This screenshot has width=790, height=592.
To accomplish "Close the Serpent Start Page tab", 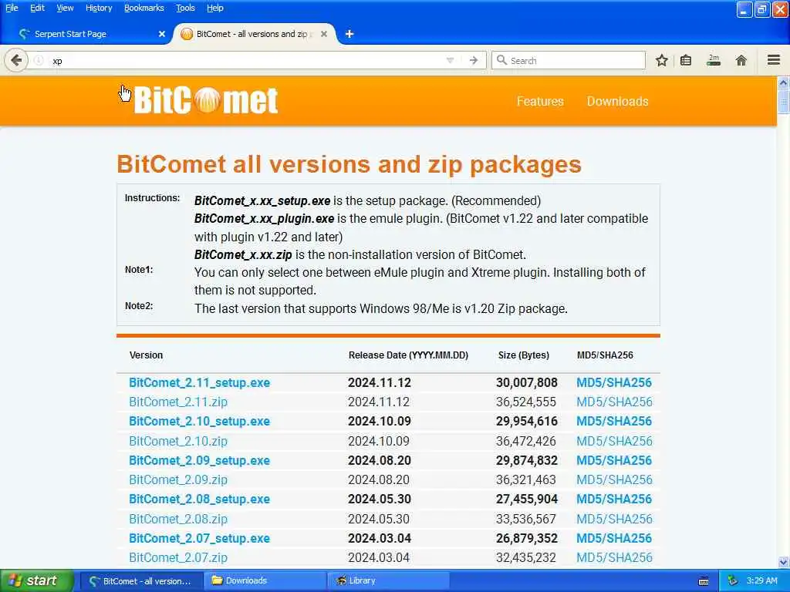I will tap(162, 34).
